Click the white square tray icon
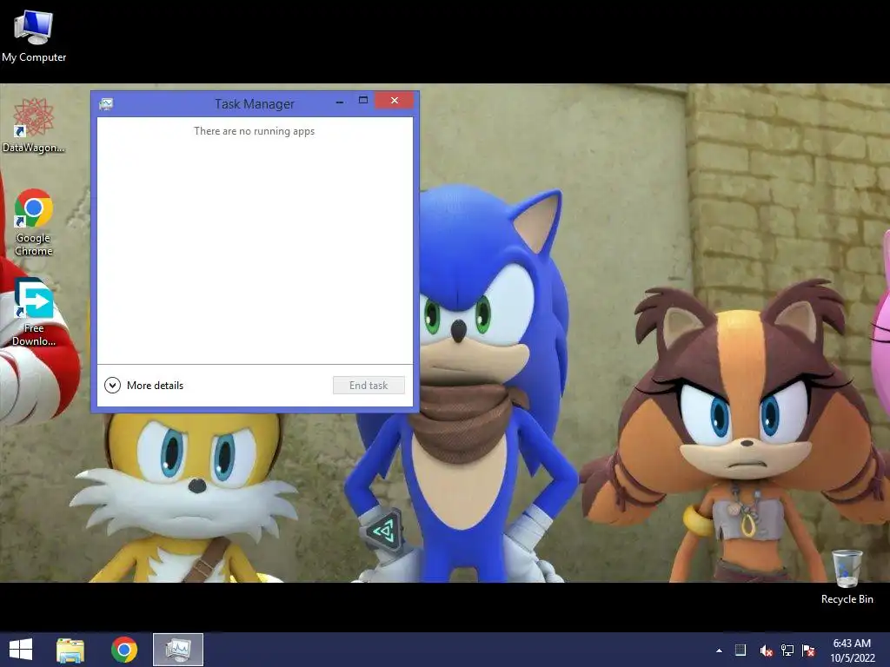890x667 pixels. pyautogui.click(x=741, y=650)
